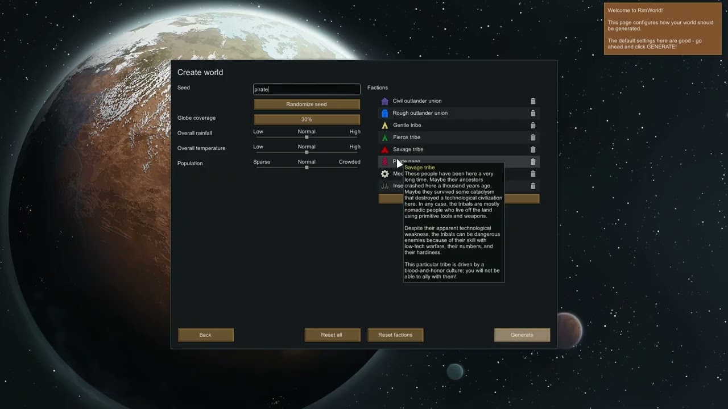Screen dimensions: 728x409
Task: Remove the Civil outlander union faction
Action: [x=533, y=101]
